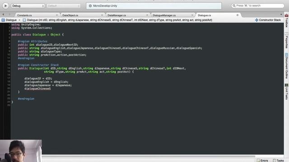Click the MonoDevelop-Unity status bar
The height and width of the screenshot is (162, 289).
click(154, 6)
